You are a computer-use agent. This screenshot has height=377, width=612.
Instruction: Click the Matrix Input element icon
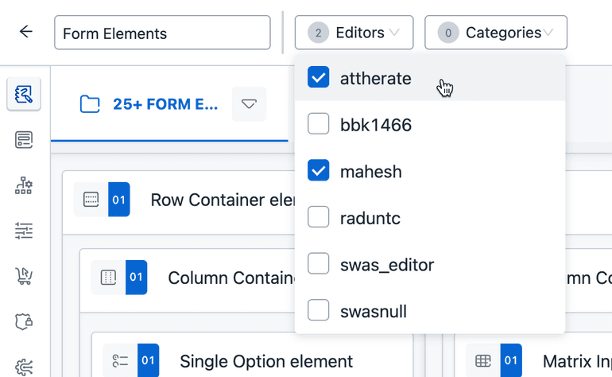coord(482,360)
